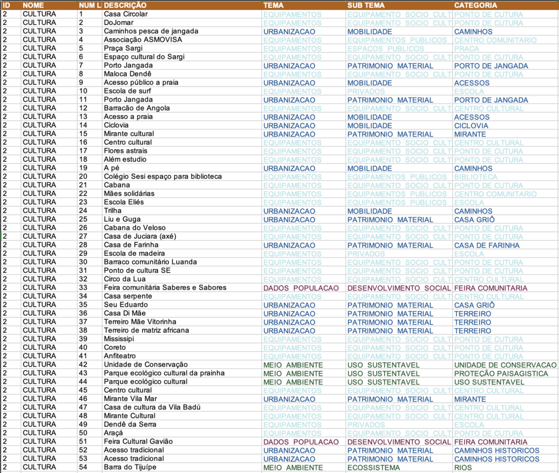
Task: Click 'DADOS POPULACAO' in Feira Cultural Gavião row
Action: point(301,442)
